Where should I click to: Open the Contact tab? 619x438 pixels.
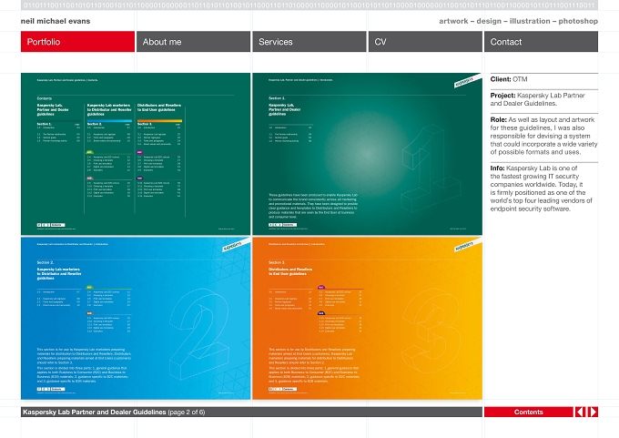pos(541,42)
